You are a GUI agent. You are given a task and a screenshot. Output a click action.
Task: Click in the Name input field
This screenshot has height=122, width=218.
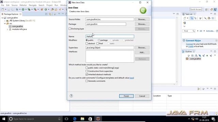pos(110,36)
